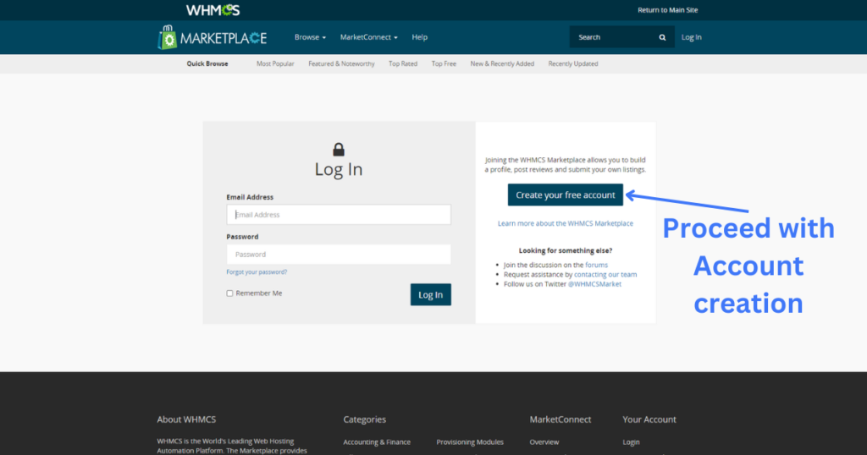Click the WHMCS logo in top bar

point(213,10)
